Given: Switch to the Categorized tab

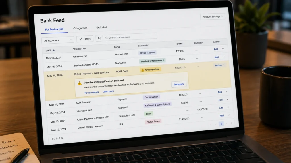Looking at the screenshot, I should (x=80, y=28).
